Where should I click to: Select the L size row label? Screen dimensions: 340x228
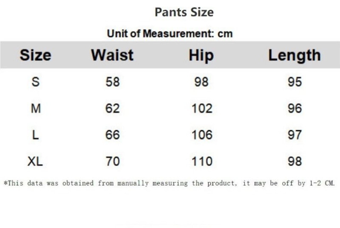point(36,135)
